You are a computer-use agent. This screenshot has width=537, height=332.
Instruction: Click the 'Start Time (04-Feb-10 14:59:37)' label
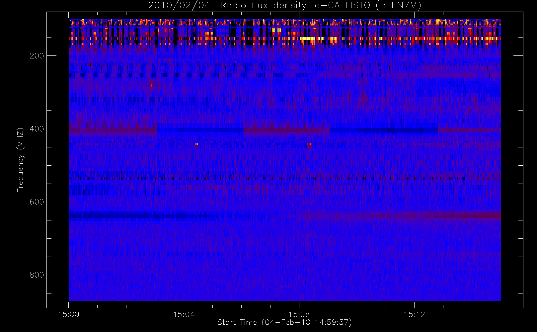[284, 322]
